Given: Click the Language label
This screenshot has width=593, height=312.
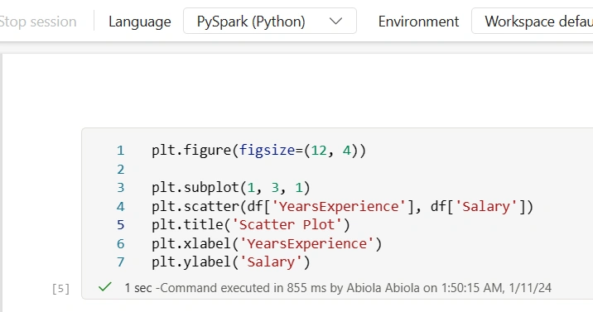Looking at the screenshot, I should click(x=139, y=22).
